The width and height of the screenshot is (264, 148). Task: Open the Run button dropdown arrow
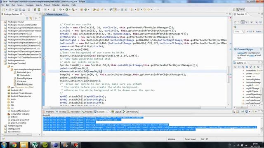point(70,9)
